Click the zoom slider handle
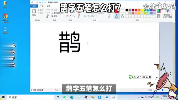 [162, 90]
